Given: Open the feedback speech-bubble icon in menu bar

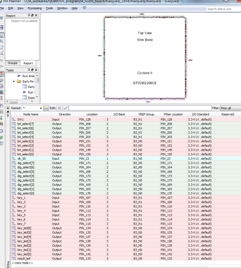Looking at the screenshot, I should click(84, 8).
